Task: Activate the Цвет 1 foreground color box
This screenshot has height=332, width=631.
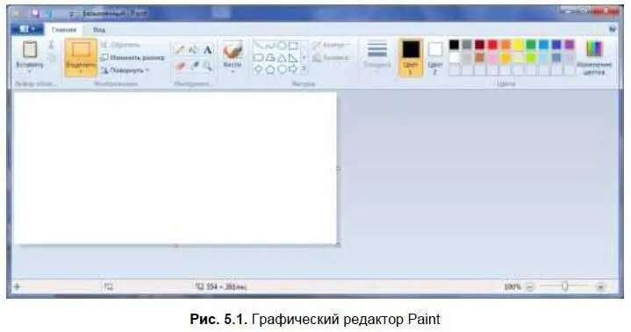Action: [411, 58]
